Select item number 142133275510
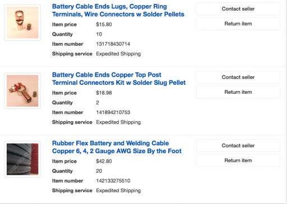Screen dimensions: 287x204 (113, 181)
